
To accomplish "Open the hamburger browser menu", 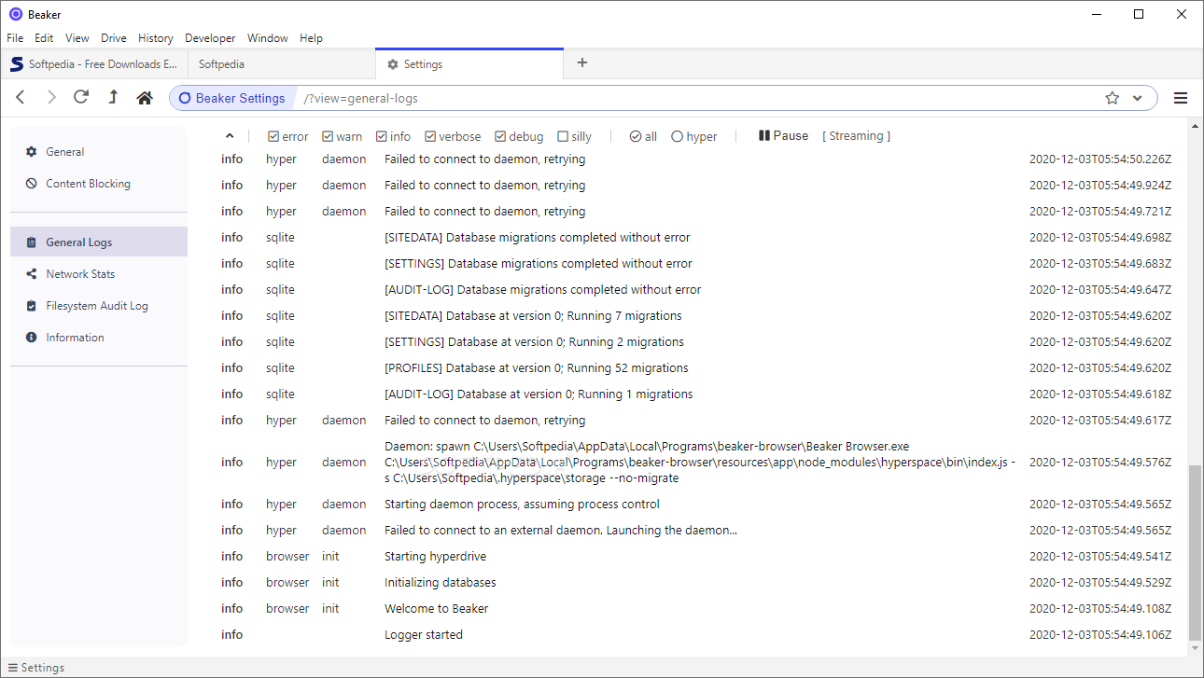I will [1181, 98].
